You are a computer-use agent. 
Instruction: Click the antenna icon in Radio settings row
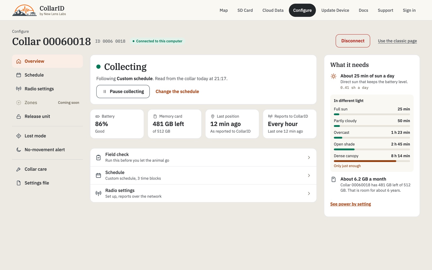pyautogui.click(x=99, y=193)
